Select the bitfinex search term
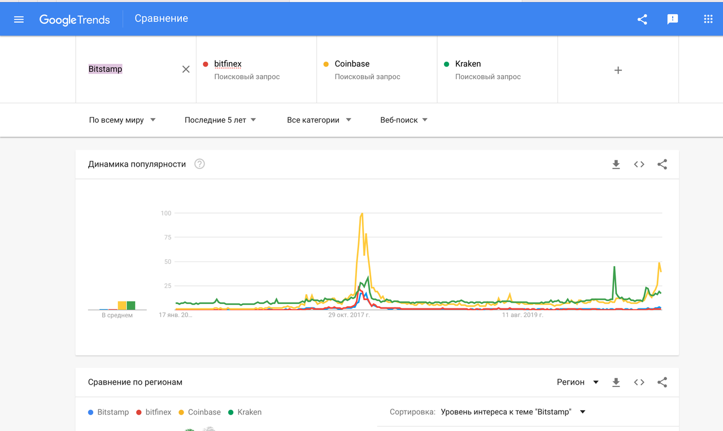This screenshot has height=431, width=723. (256, 69)
